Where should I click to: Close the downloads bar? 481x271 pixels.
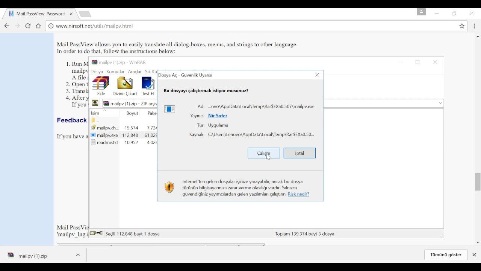pyautogui.click(x=474, y=255)
